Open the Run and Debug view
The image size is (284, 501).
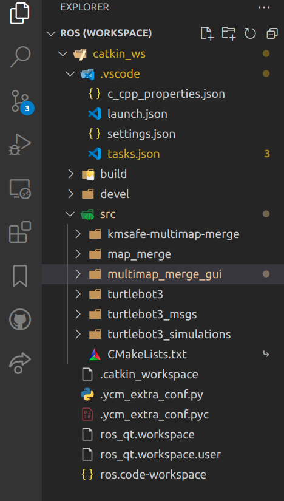20,145
